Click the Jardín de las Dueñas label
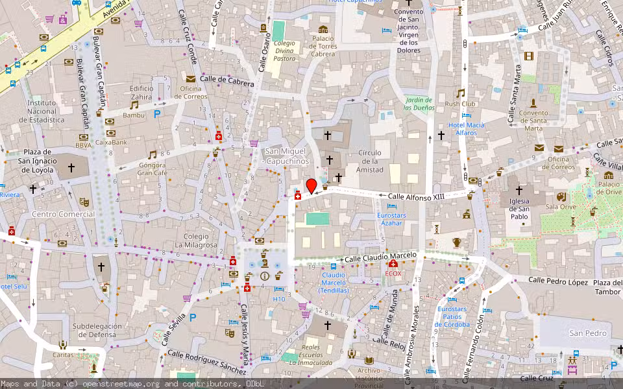The height and width of the screenshot is (389, 623). point(419,104)
